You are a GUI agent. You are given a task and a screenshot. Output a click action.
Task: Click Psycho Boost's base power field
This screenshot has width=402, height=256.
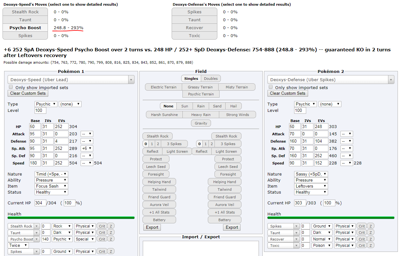point(46,239)
